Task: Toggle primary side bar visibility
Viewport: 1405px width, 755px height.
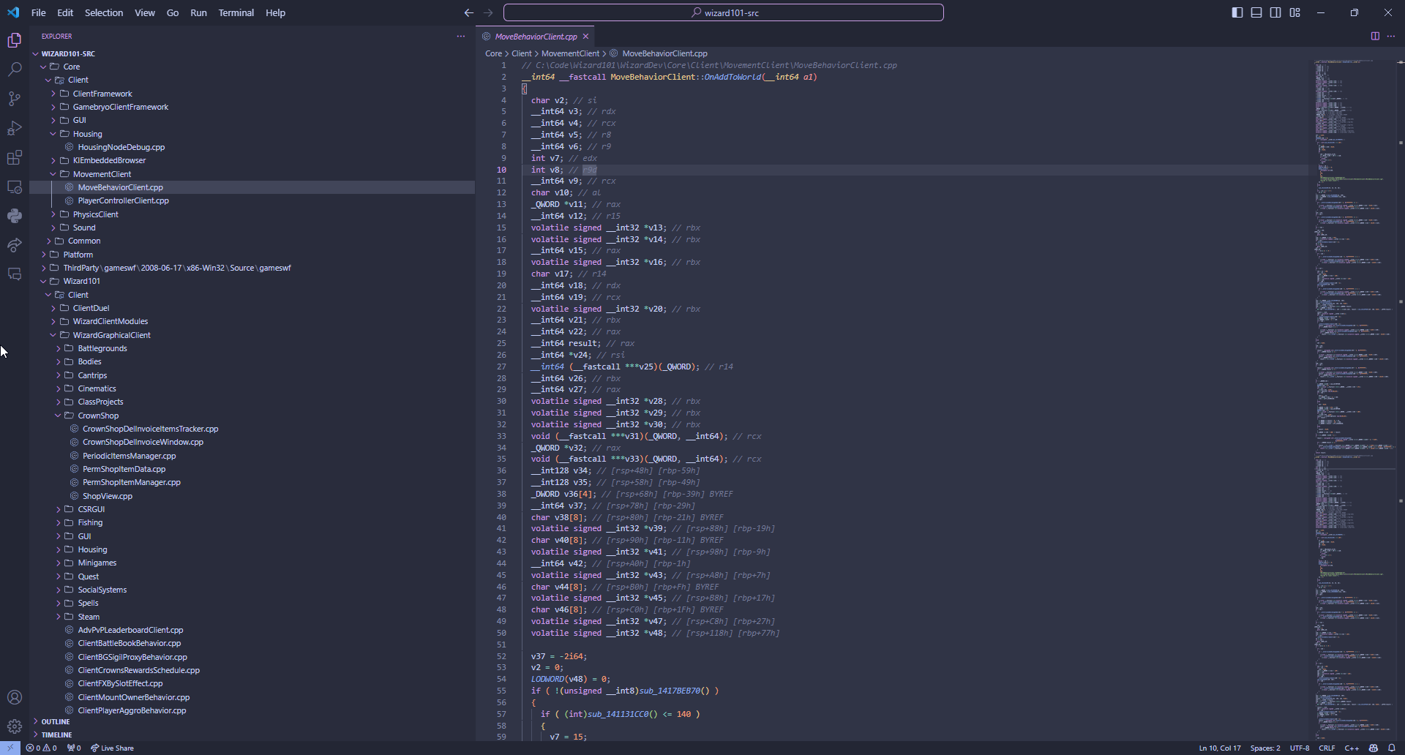Action: (x=1237, y=12)
